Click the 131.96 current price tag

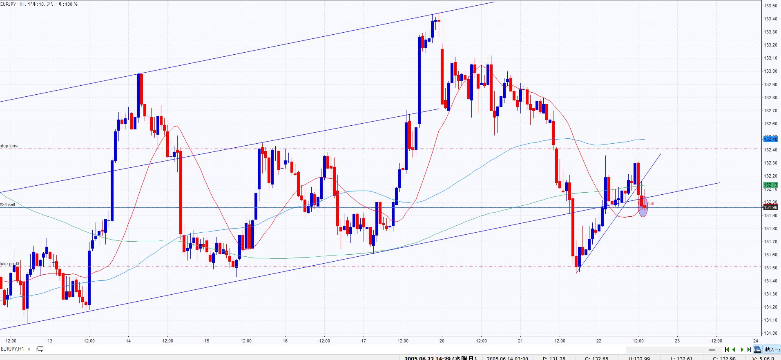(770, 207)
